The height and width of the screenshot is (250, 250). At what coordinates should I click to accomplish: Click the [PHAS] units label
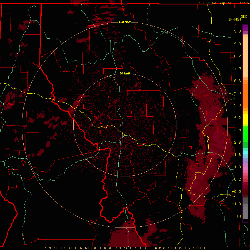(x=235, y=19)
